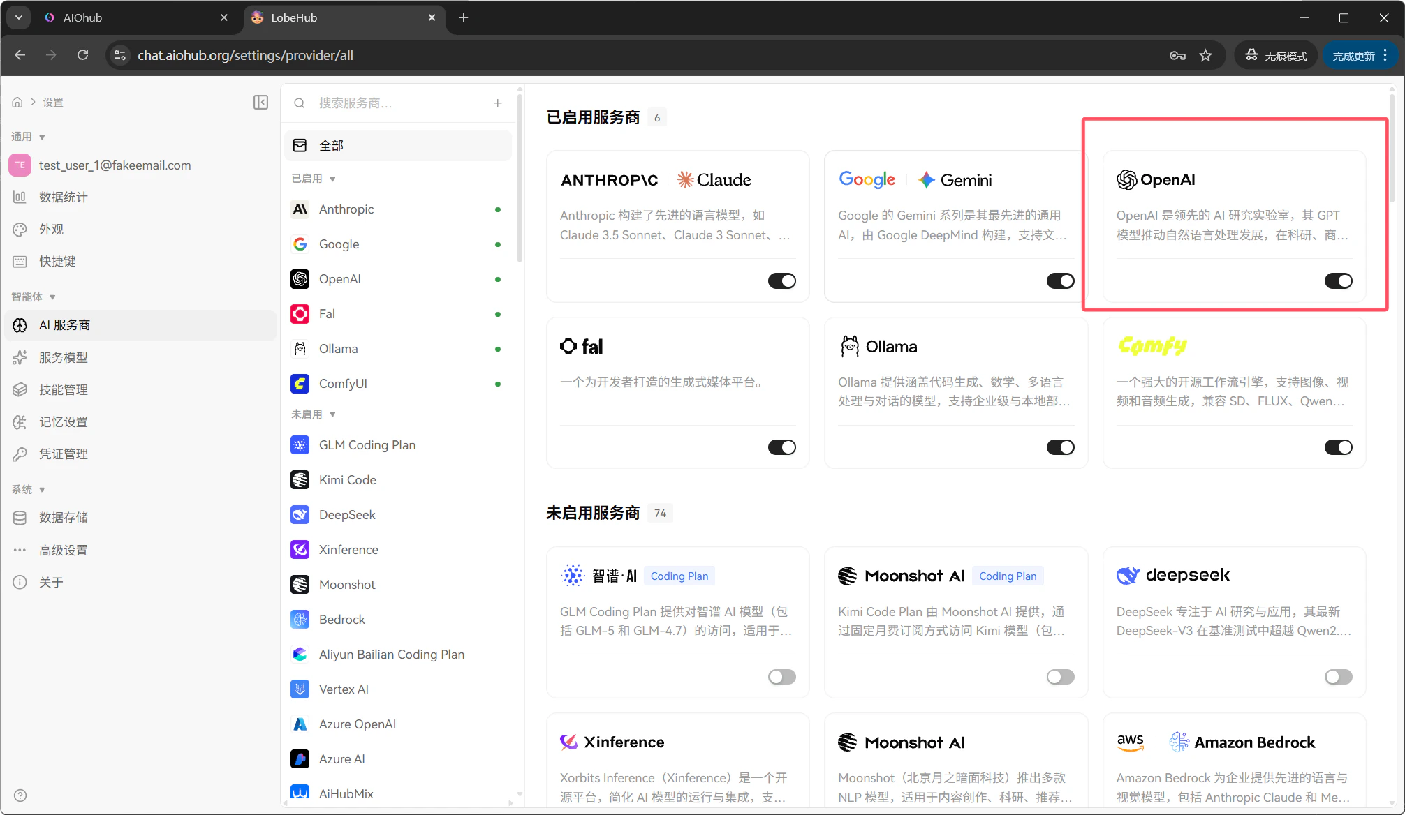Select Kimi Code in the list

coord(398,480)
